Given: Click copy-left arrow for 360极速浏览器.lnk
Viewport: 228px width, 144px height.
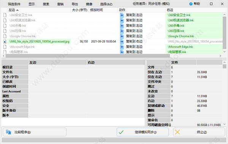Looking at the screenshot, I should tap(122, 21).
